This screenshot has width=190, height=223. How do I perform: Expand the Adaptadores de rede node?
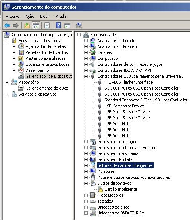(86, 41)
